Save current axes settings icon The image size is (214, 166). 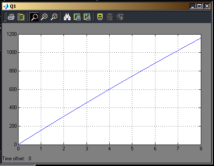pyautogui.click(x=77, y=17)
